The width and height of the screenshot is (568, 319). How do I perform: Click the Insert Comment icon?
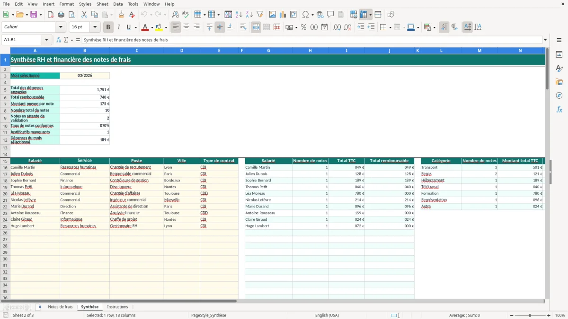[x=330, y=15]
